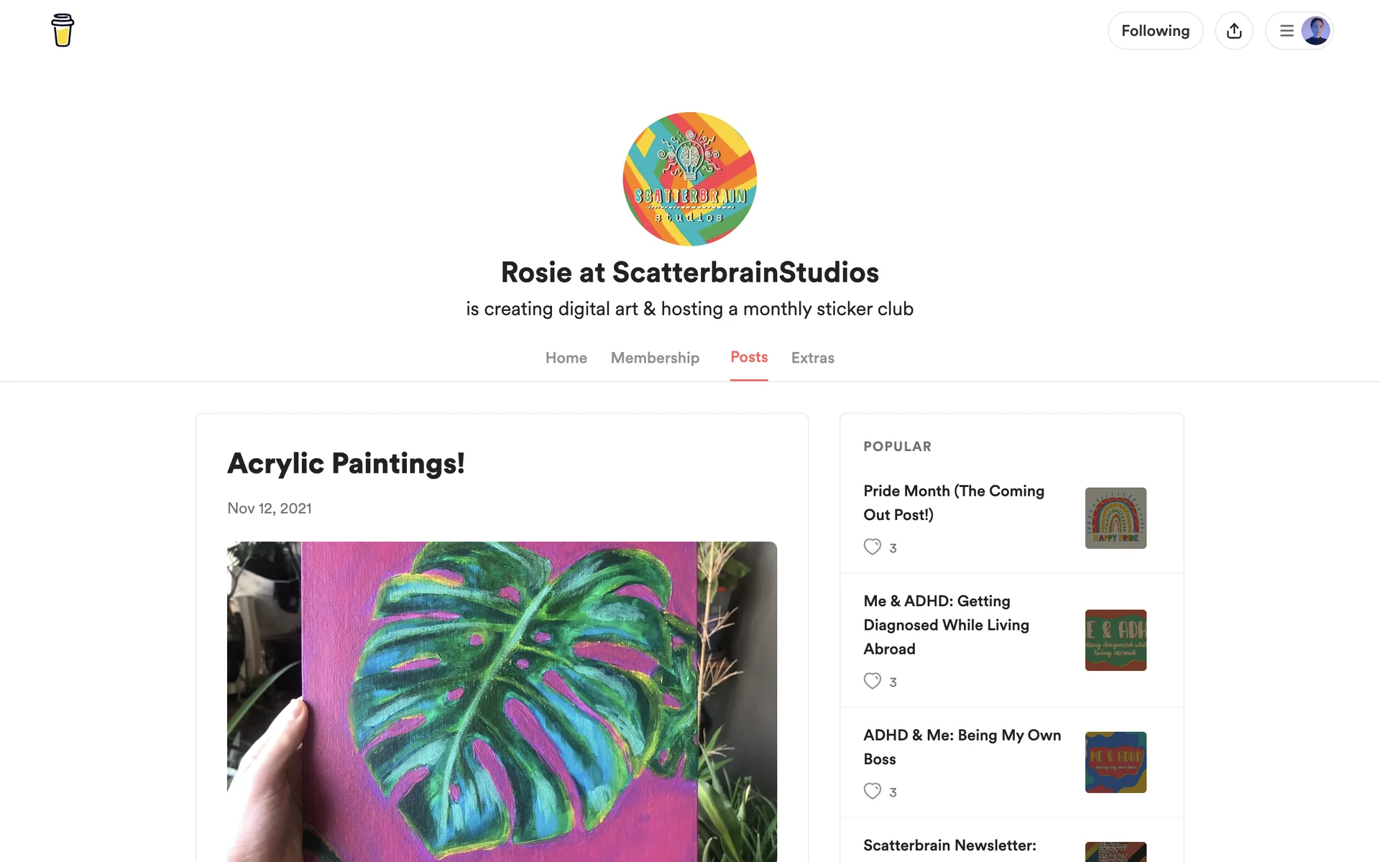Open the Extras tab

click(813, 358)
